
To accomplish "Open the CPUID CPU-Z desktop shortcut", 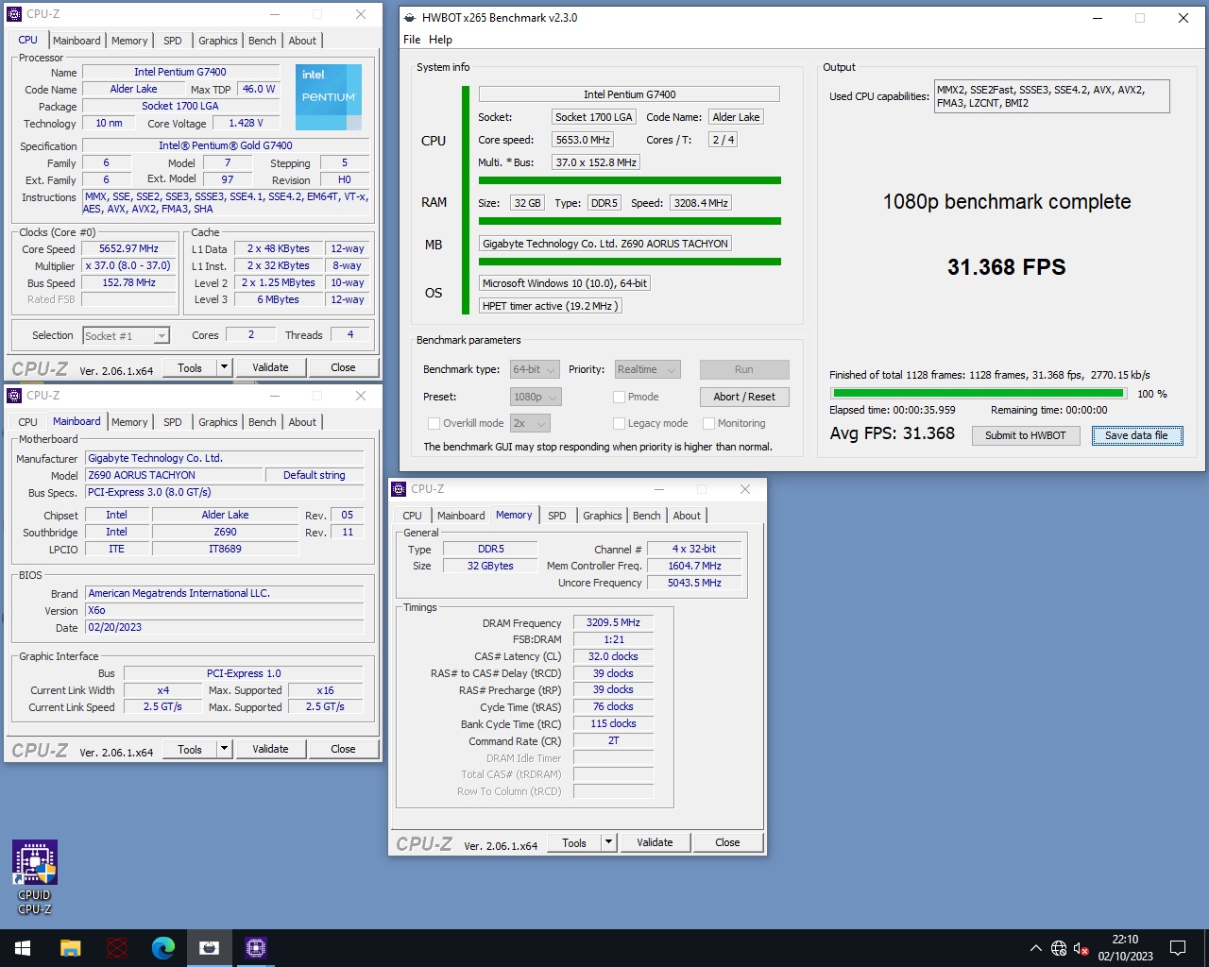I will click(x=34, y=877).
